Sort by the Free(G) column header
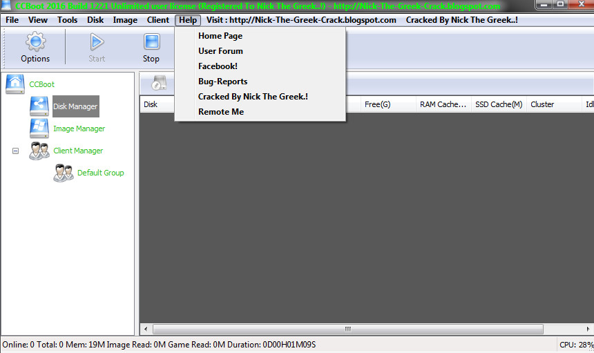Viewport: 594px width, 353px height. pyautogui.click(x=388, y=104)
